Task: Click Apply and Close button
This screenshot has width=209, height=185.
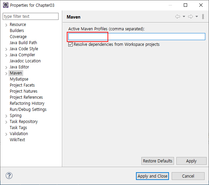Action: [x=152, y=176]
